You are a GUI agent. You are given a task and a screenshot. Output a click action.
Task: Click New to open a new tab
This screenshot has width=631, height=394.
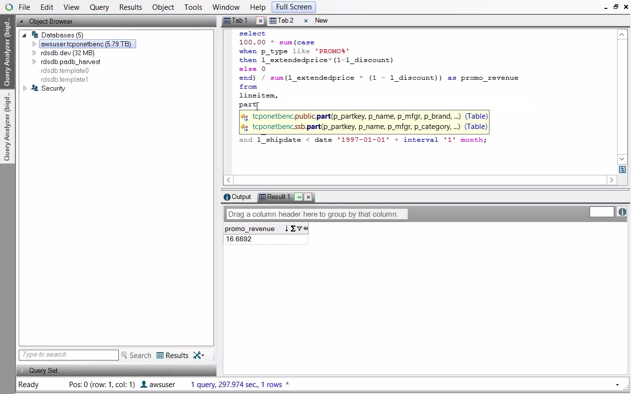pyautogui.click(x=321, y=20)
